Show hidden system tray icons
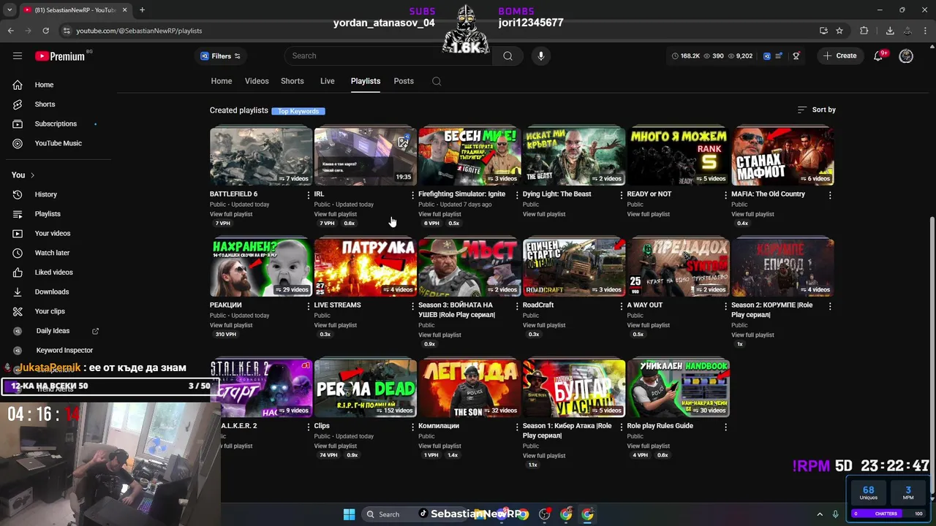The width and height of the screenshot is (936, 526). [x=820, y=514]
